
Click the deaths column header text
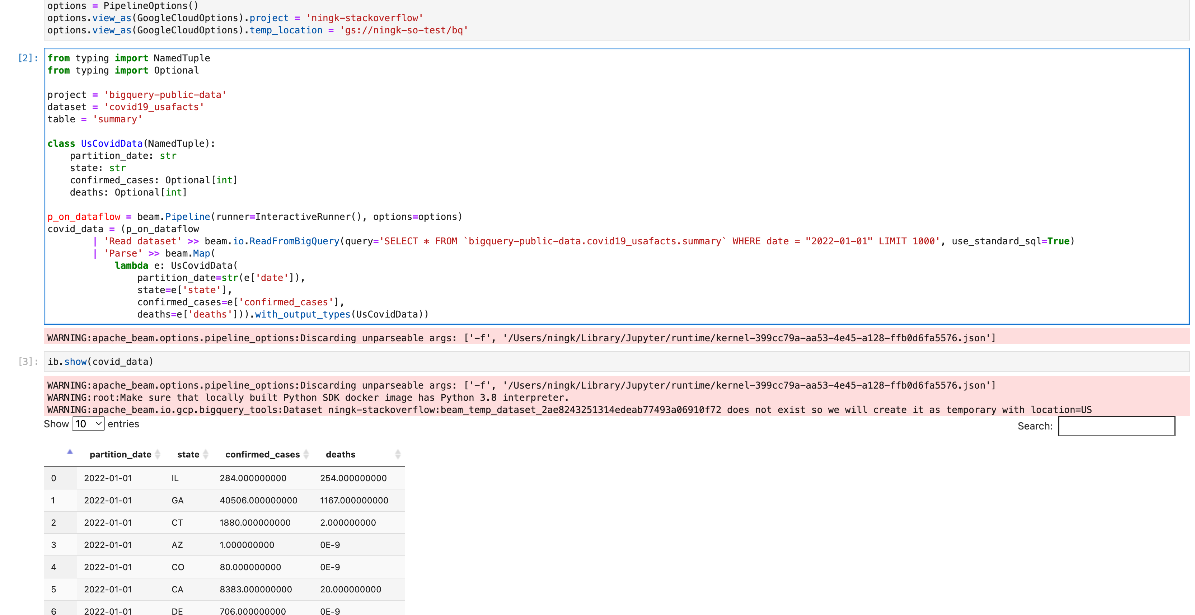pos(340,455)
